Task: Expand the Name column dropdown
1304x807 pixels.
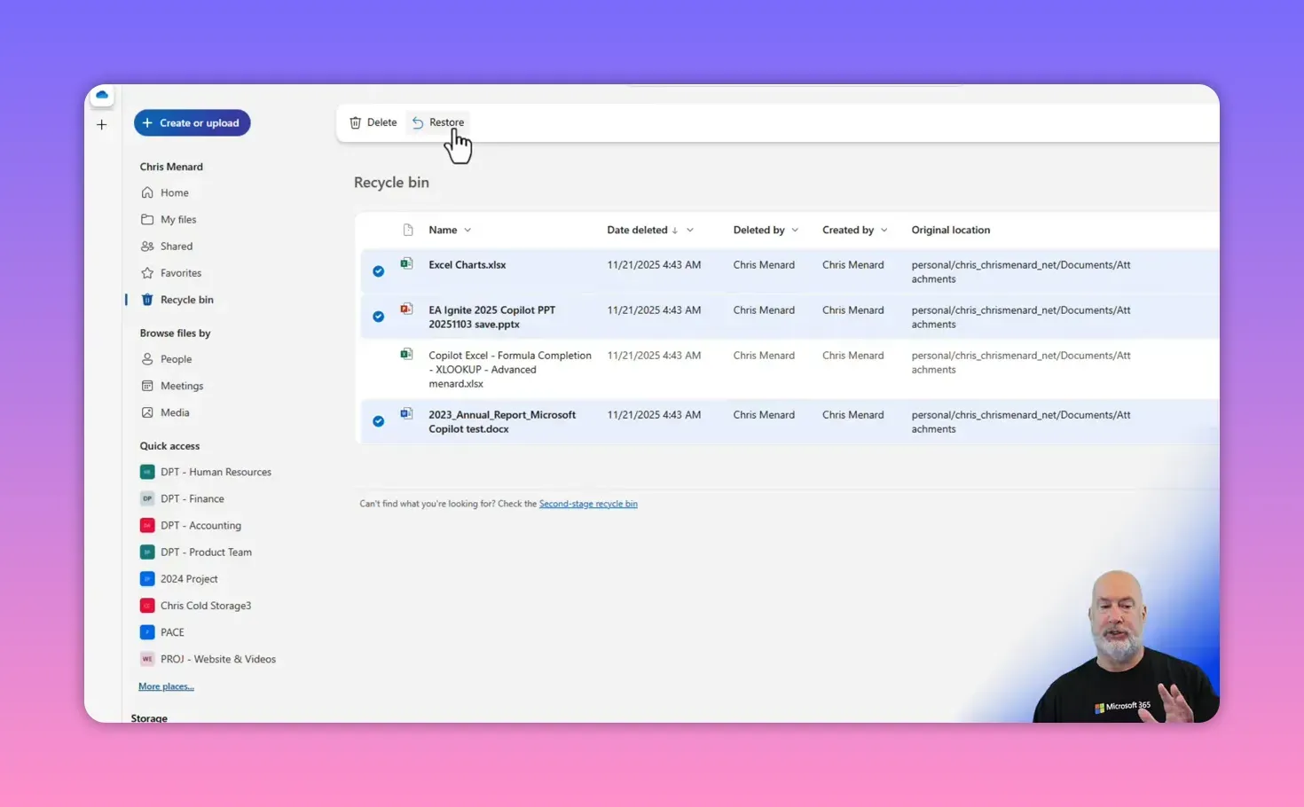Action: pos(467,229)
